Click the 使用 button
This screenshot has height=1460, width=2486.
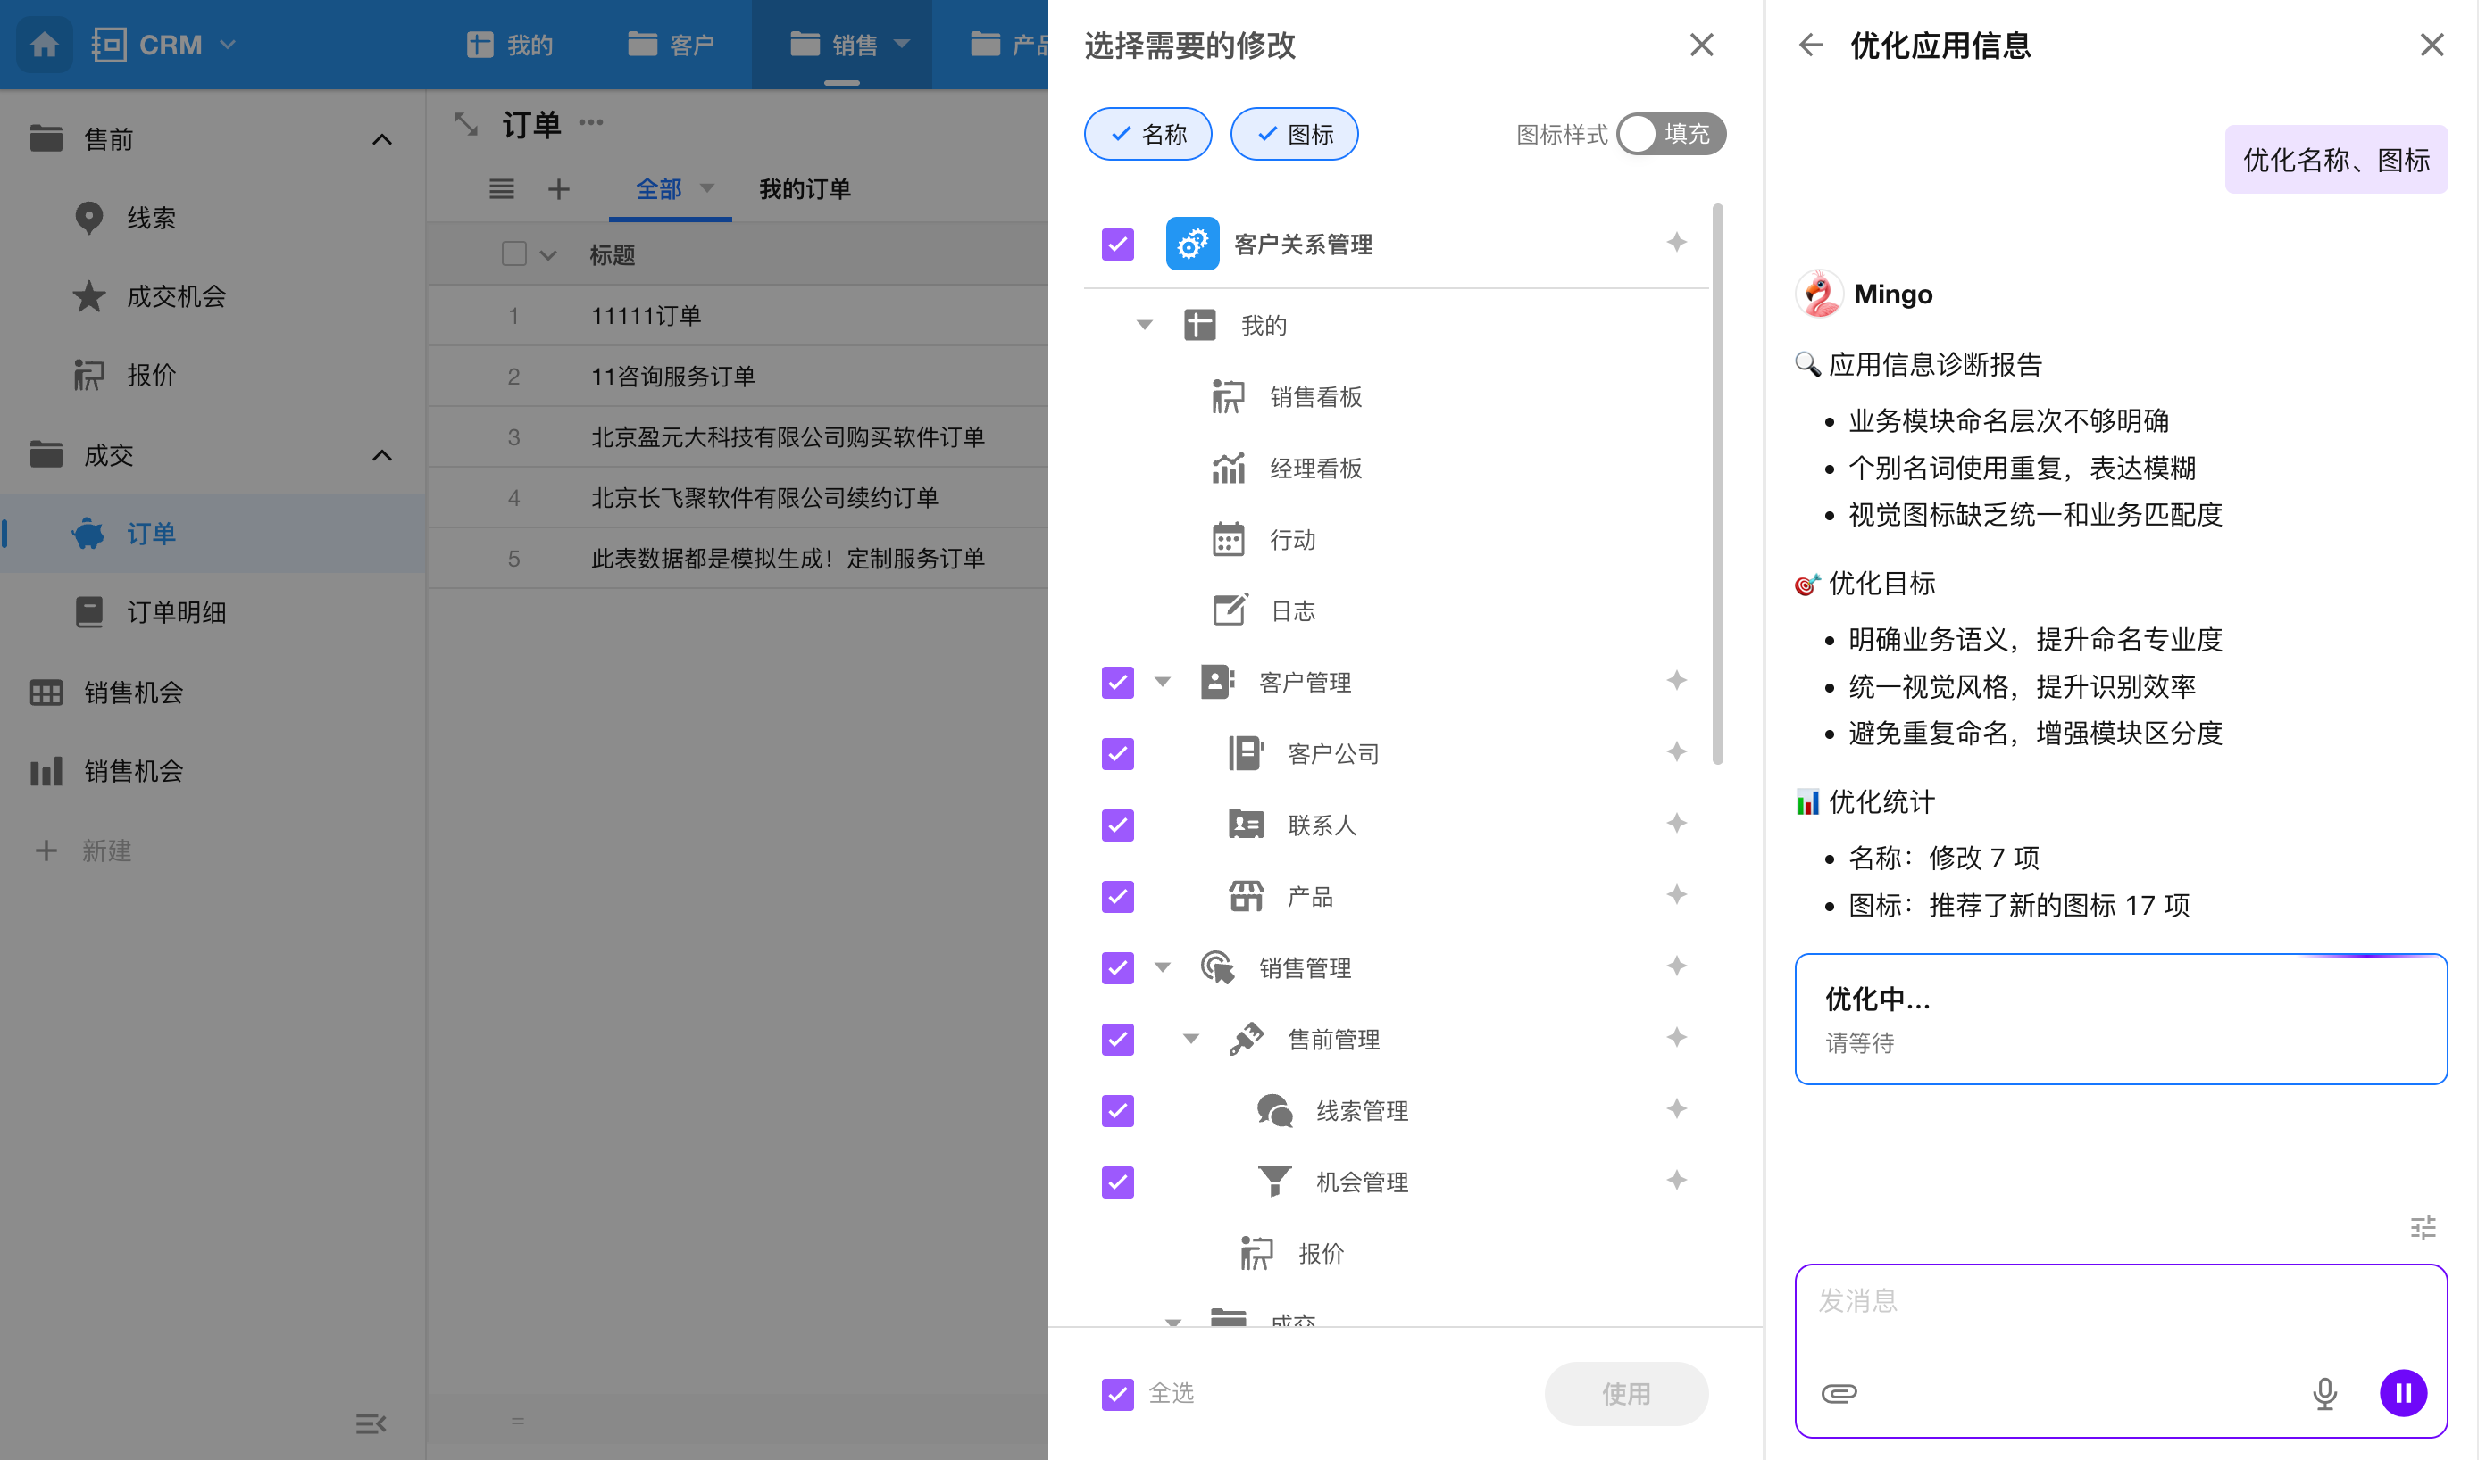click(x=1626, y=1393)
